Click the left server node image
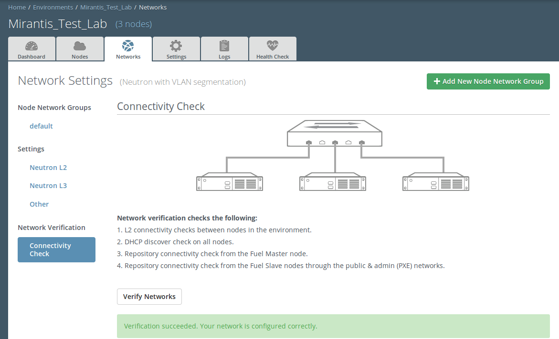This screenshot has height=339, width=559. pos(230,182)
